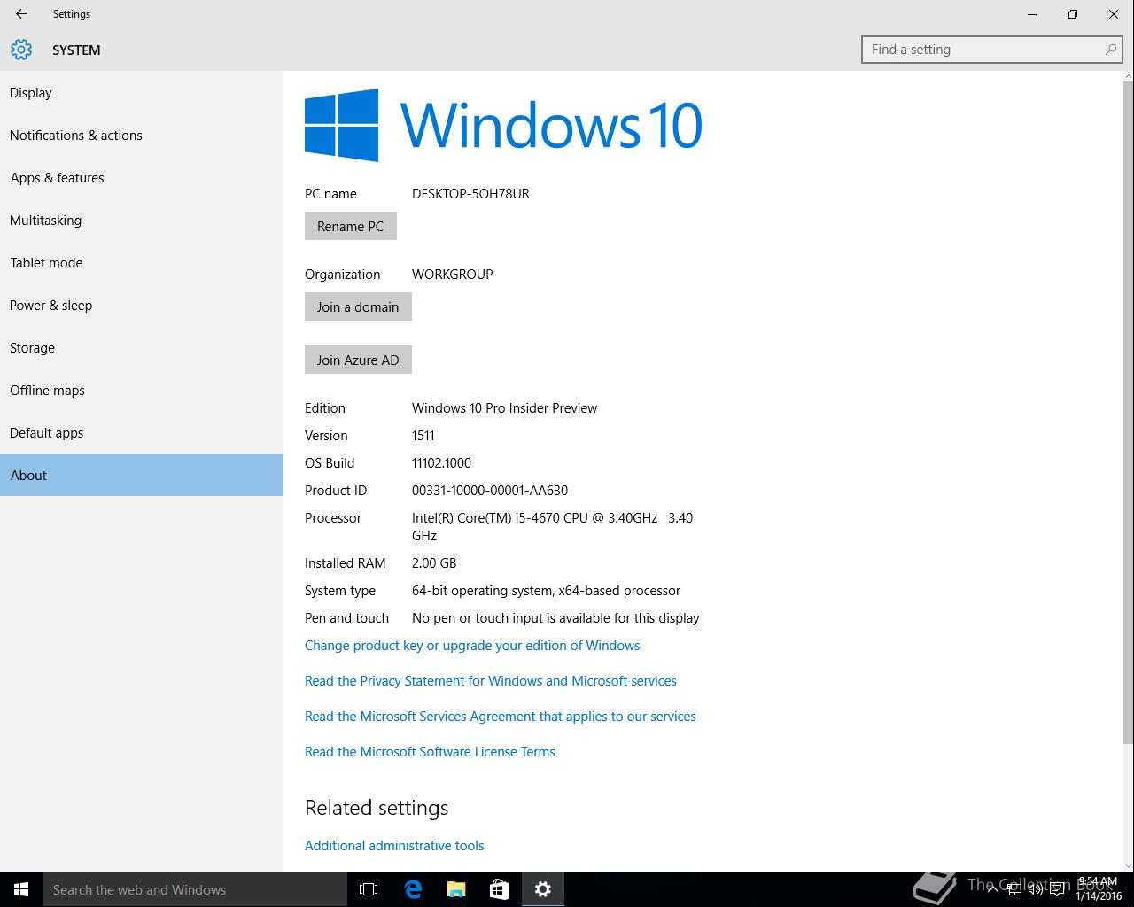Viewport: 1134px width, 907px height.
Task: Open Task View on the taskbar
Action: pos(369,889)
